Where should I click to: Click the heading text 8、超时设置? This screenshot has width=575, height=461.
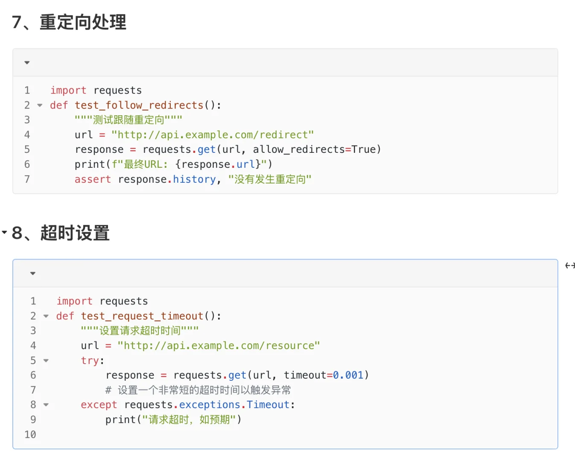pyautogui.click(x=61, y=233)
